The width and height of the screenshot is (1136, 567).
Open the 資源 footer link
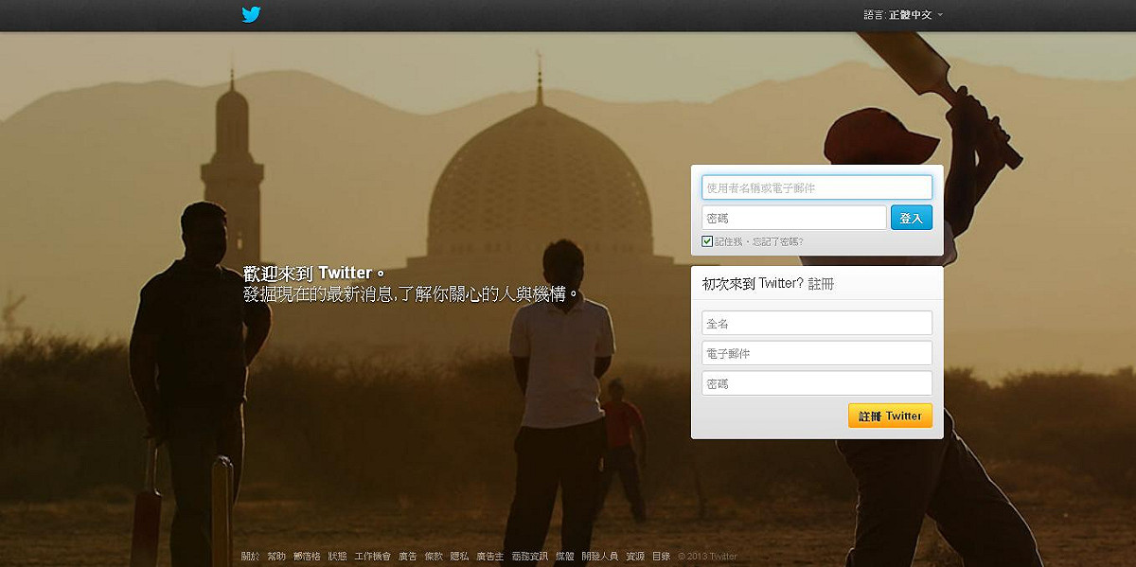[x=635, y=556]
